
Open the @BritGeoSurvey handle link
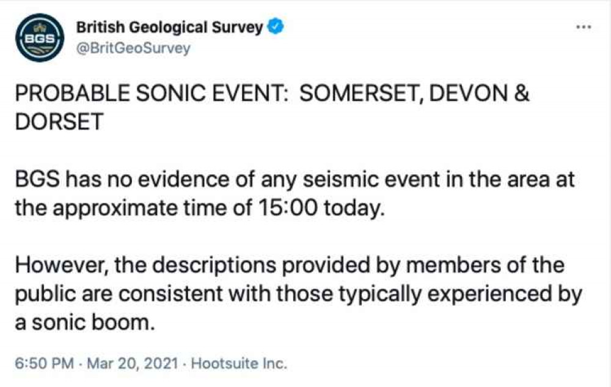[133, 48]
